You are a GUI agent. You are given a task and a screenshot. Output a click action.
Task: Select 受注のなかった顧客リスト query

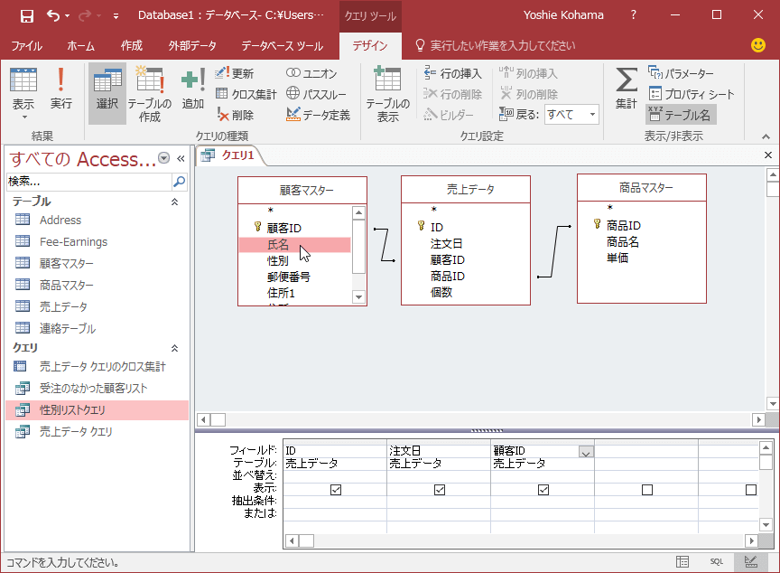[93, 389]
